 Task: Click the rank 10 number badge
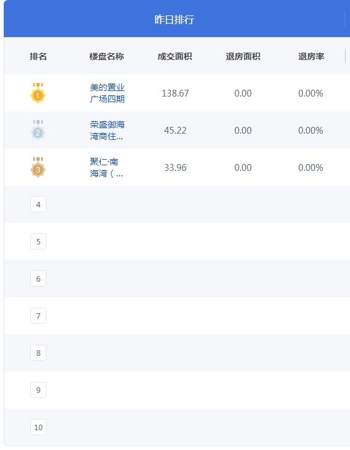pyautogui.click(x=38, y=427)
